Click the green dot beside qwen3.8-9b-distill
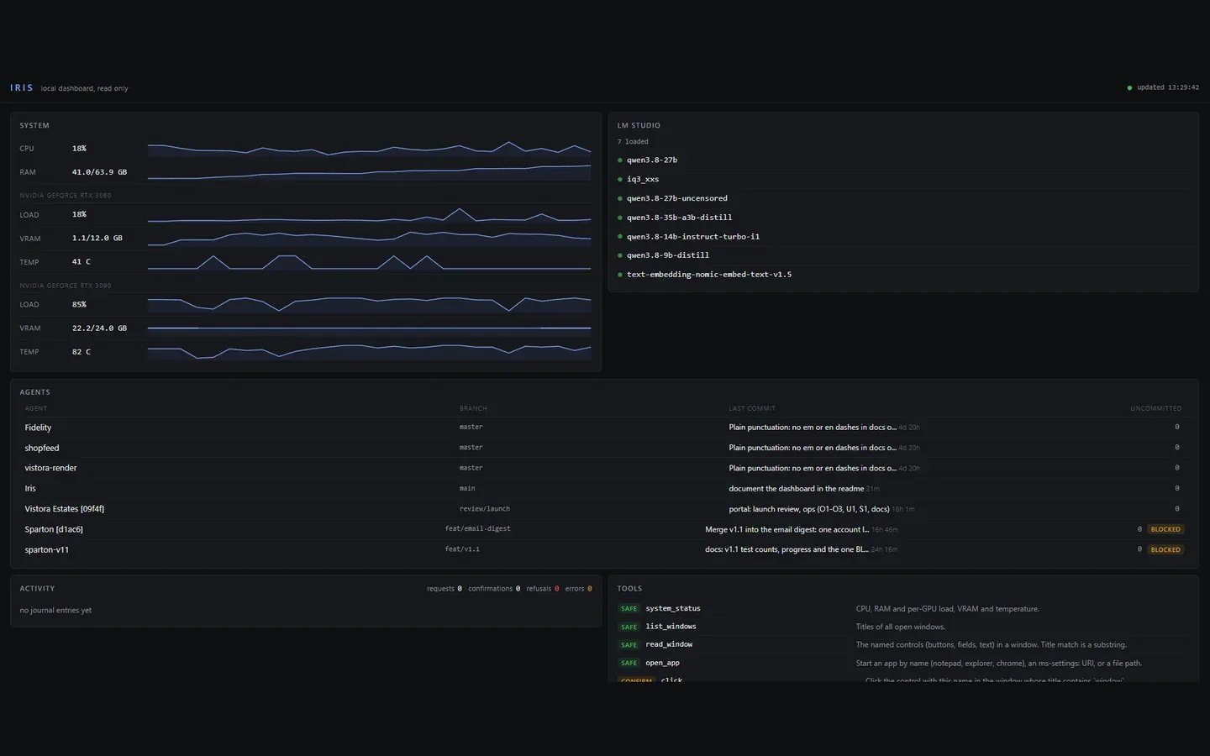This screenshot has height=756, width=1210. (x=620, y=255)
